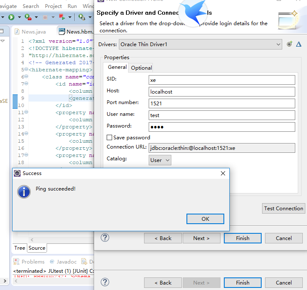Click the Javadoc @ icon

tap(52, 261)
